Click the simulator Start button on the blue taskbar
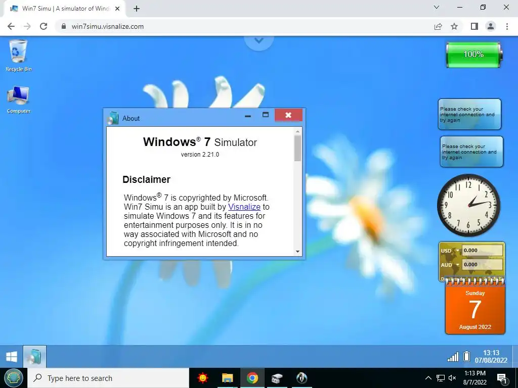The height and width of the screenshot is (388, 518). [12, 357]
